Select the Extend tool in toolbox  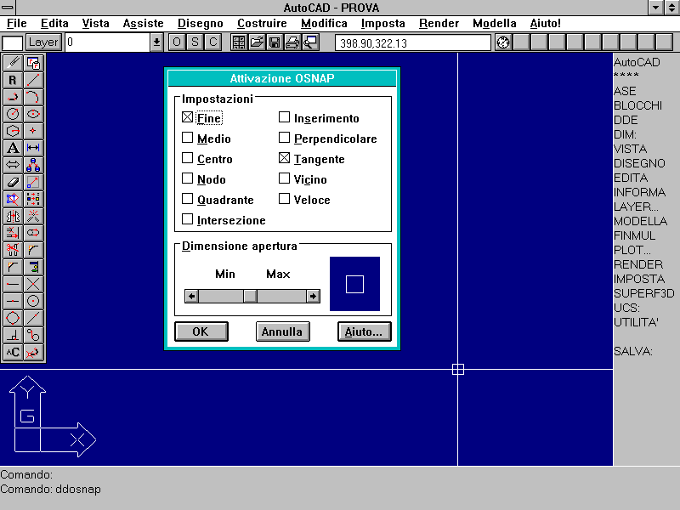(13, 233)
